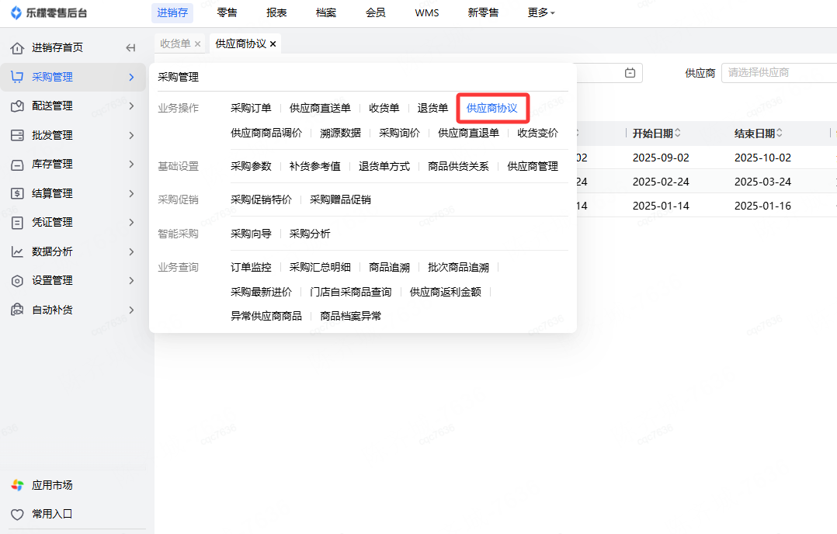Click the 设置管理 gear icon

pos(17,281)
